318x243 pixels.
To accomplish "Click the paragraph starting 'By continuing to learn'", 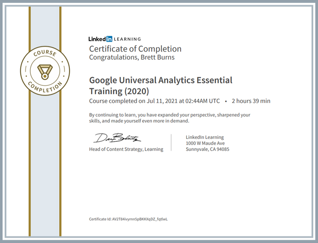I will point(170,118).
